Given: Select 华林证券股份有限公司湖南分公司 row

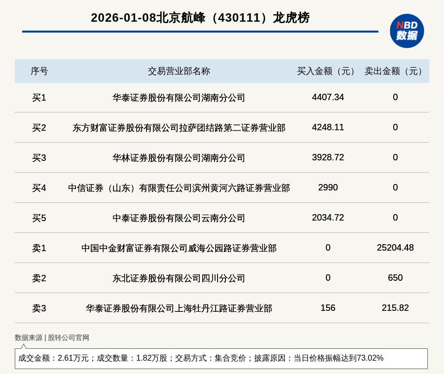Looking at the screenshot, I should pos(179,158).
